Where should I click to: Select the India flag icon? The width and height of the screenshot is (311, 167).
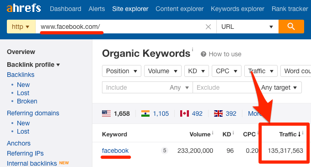coord(145,113)
